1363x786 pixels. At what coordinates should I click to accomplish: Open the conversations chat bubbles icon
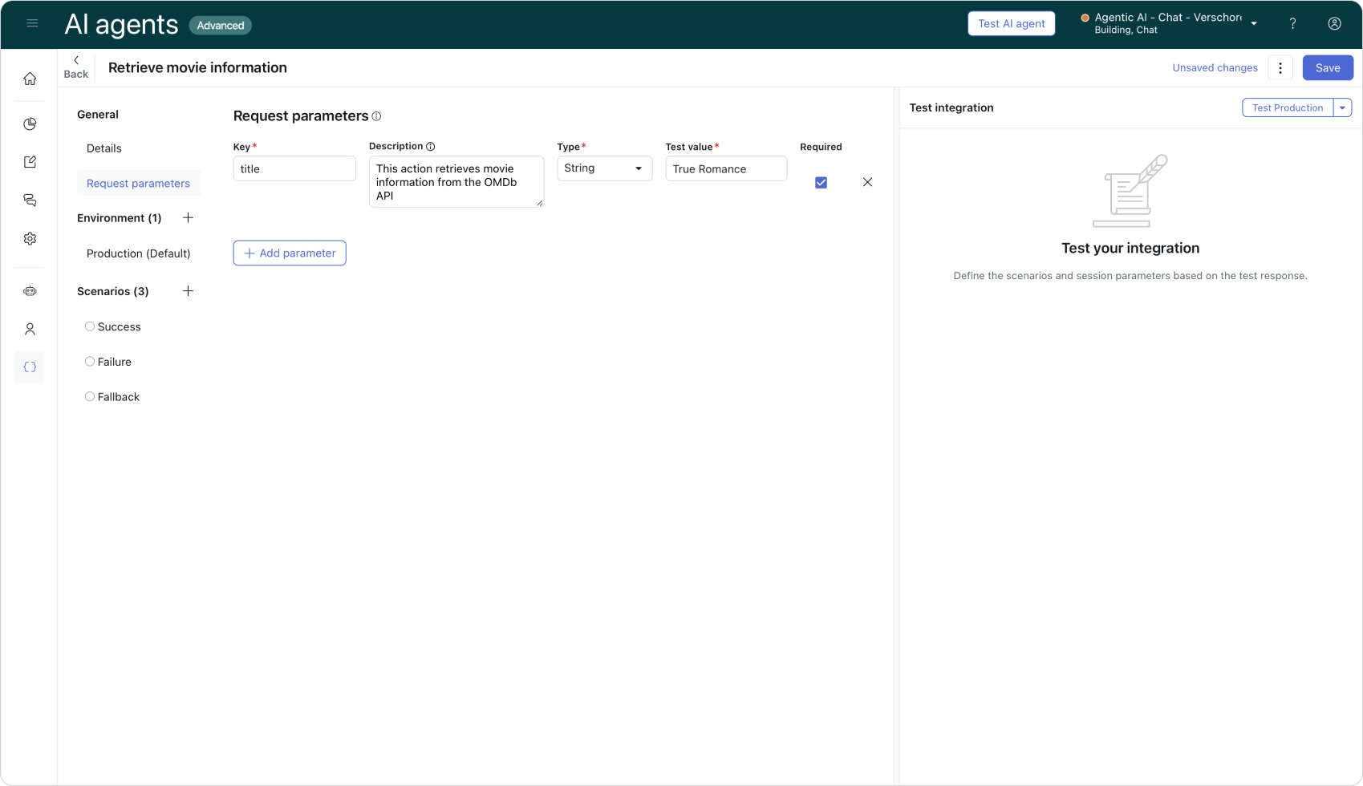tap(30, 201)
